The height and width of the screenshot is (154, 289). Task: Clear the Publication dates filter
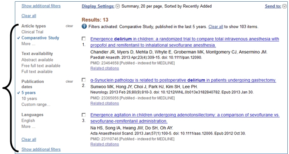point(69,81)
